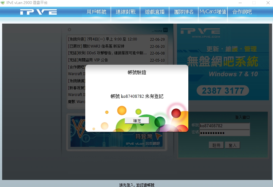Open the MyCard增值 menu tab
The image size is (273, 187).
(x=213, y=12)
